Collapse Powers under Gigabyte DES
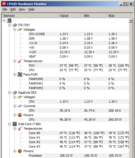Screen dimensions: 135x158 coord(15,115)
